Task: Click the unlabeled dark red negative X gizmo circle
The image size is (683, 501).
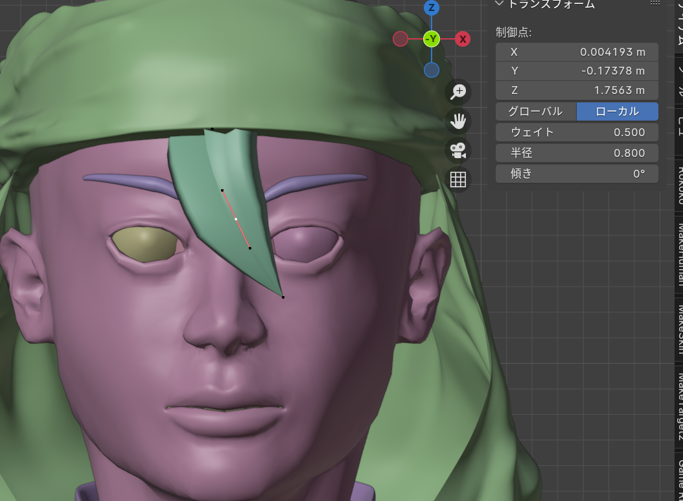Action: coord(400,39)
